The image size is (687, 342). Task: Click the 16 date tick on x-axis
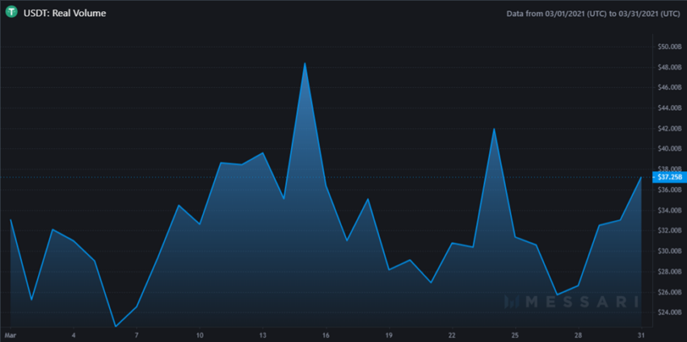click(x=326, y=336)
